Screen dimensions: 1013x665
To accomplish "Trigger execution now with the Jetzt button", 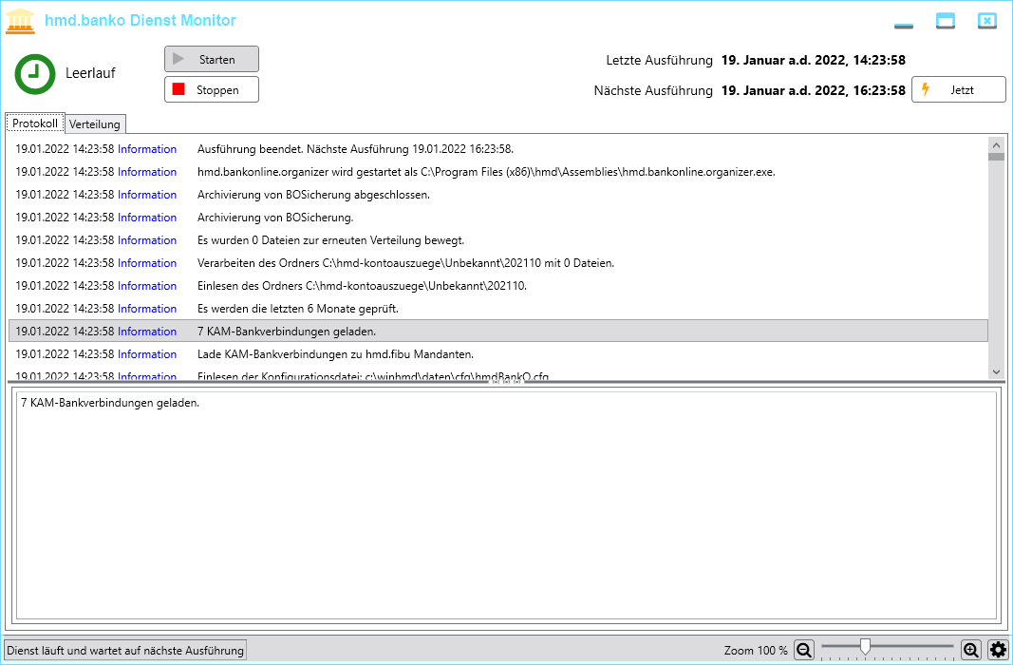I will pyautogui.click(x=958, y=89).
